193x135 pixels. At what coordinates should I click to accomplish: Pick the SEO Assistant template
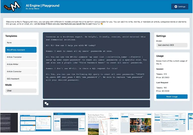click(21, 79)
